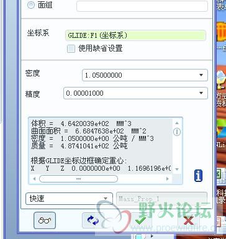Click the results scroll-left arrow
The height and width of the screenshot is (239, 226).
[34, 179]
